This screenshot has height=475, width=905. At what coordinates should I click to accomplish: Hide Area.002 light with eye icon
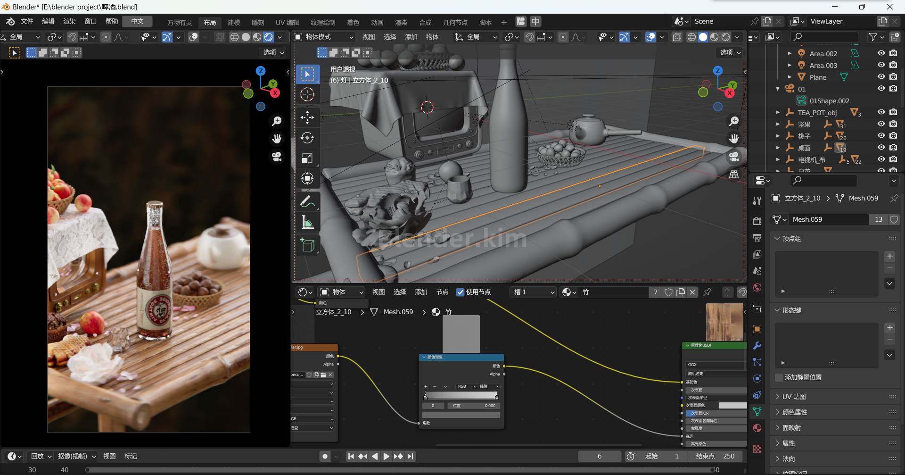pyautogui.click(x=881, y=53)
